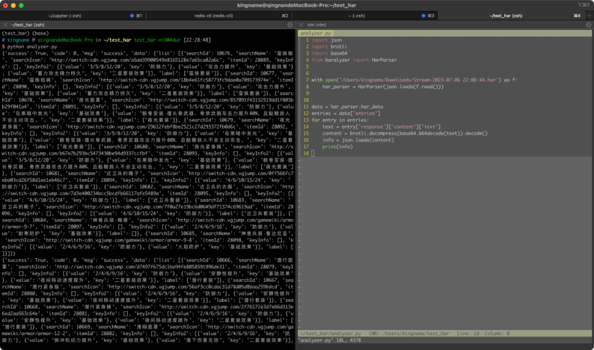Click 'HarParser' on the haralyzer import line

pos(384,60)
